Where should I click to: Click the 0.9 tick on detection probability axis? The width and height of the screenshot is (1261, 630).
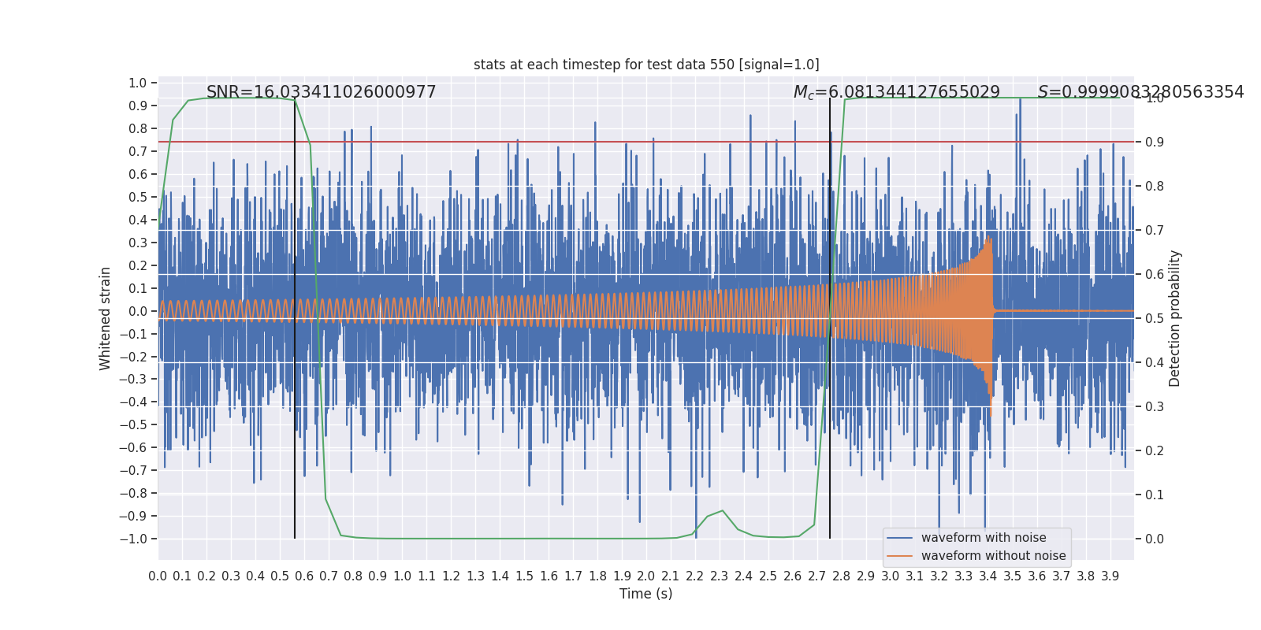pyautogui.click(x=1154, y=142)
